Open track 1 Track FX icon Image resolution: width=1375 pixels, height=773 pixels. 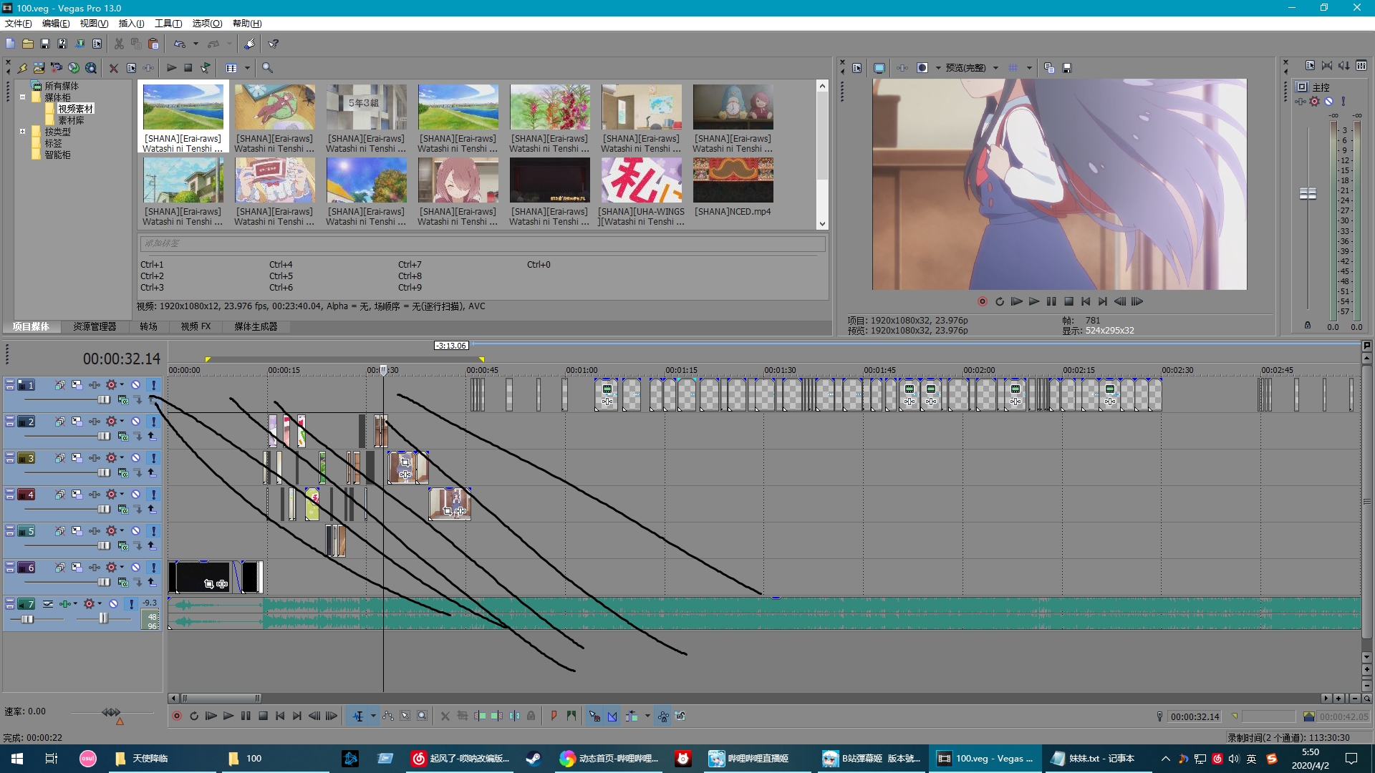point(95,385)
